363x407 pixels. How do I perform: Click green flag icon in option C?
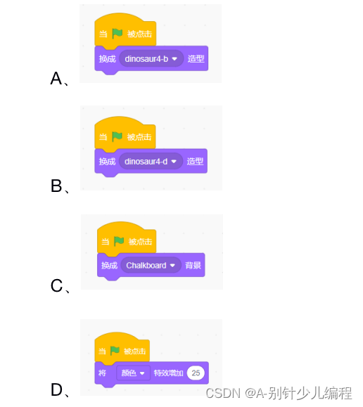(119, 241)
